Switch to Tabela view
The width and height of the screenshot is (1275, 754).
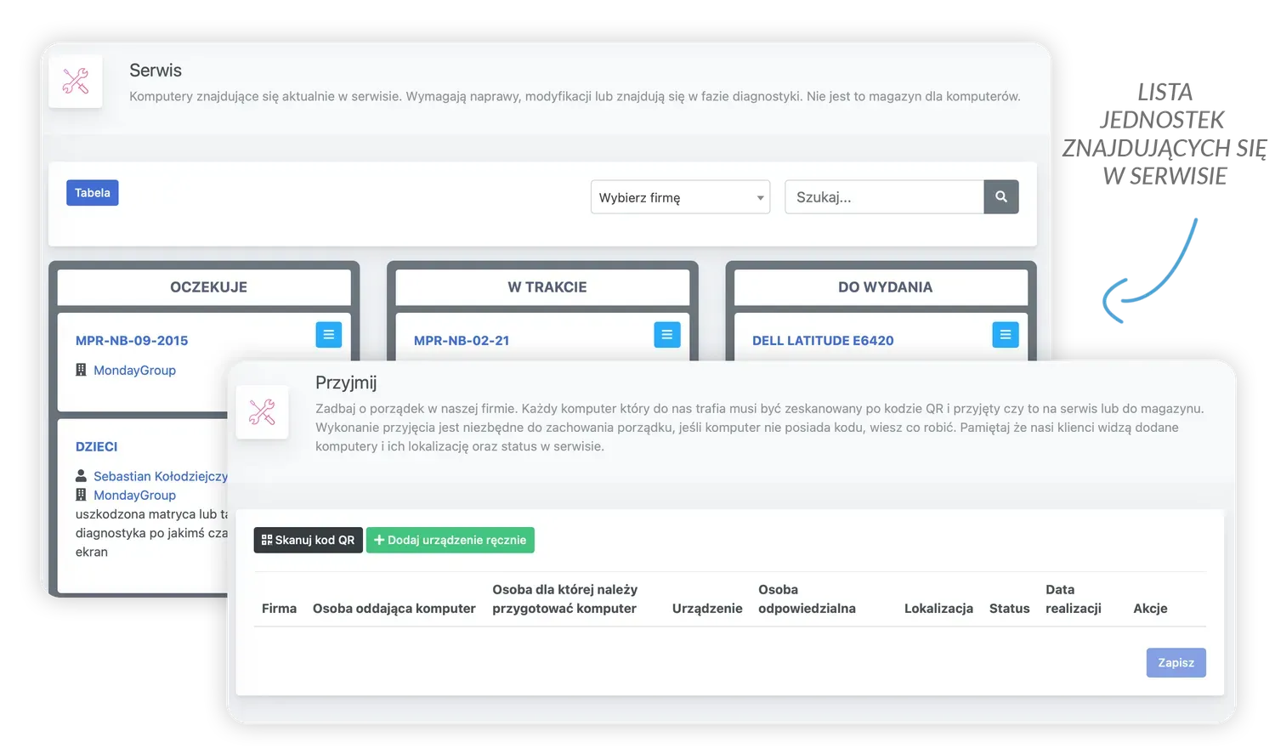pos(93,193)
